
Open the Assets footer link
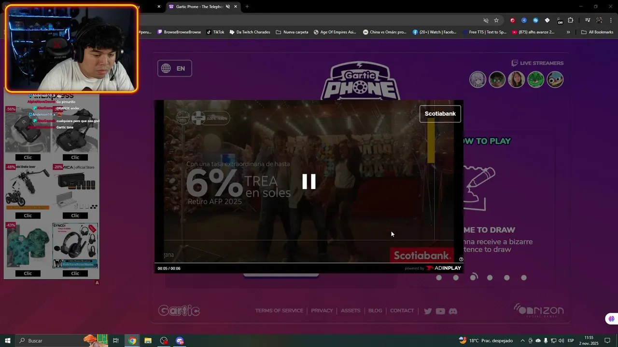pos(351,311)
